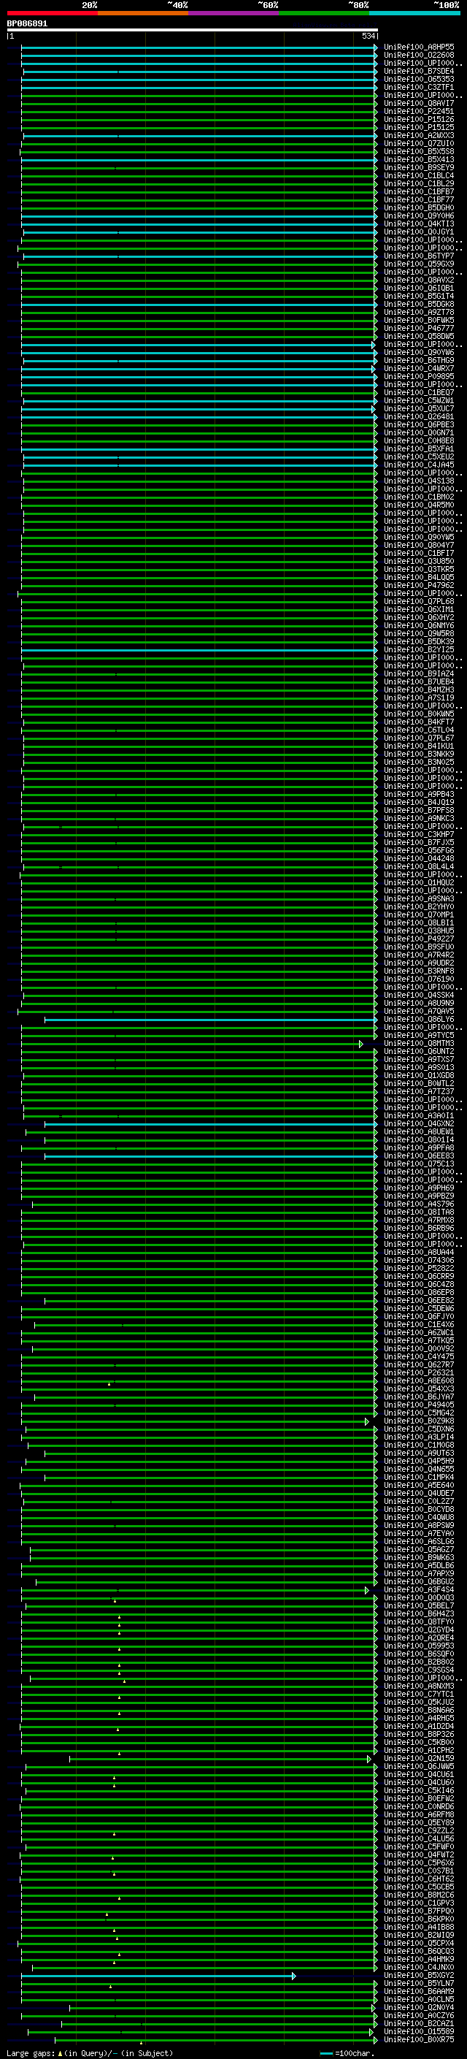Screen dimensions: 467x2059
Task: Open hit UniRef100_O65353
Action: (419, 80)
